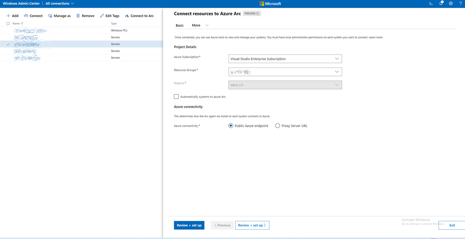Viewport: 465px width, 239px height.
Task: Toggle the select-all checkbox in header
Action: [x=8, y=23]
